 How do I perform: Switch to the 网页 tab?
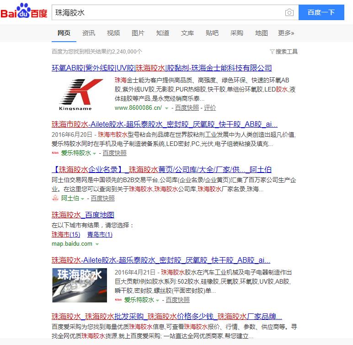click(x=64, y=33)
